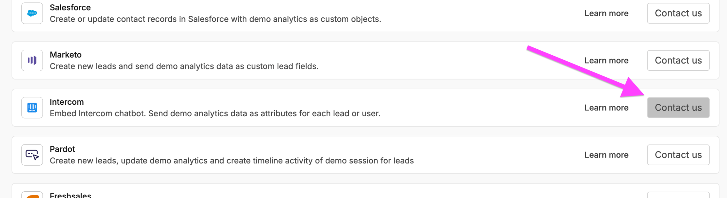The image size is (727, 198).
Task: Click the Pardot timeline activity description
Action: [232, 161]
